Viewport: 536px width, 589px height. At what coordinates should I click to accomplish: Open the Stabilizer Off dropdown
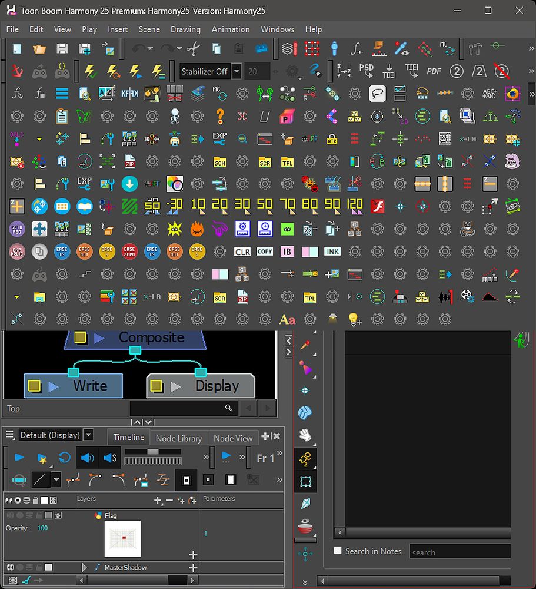(237, 71)
